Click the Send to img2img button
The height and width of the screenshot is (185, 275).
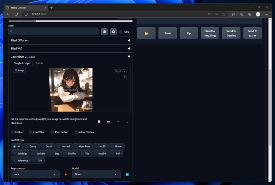tap(210, 33)
